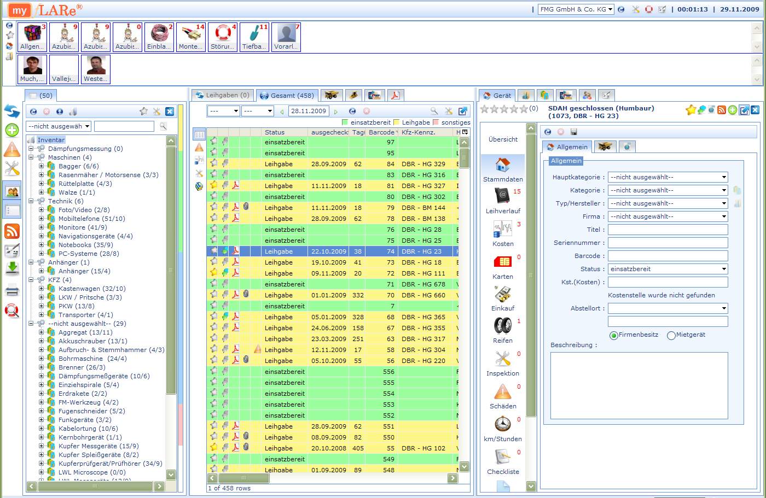Open the Hauptkategorie dropdown

click(x=668, y=177)
